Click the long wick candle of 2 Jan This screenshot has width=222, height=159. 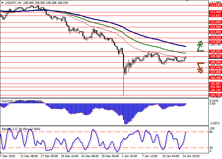123,79
